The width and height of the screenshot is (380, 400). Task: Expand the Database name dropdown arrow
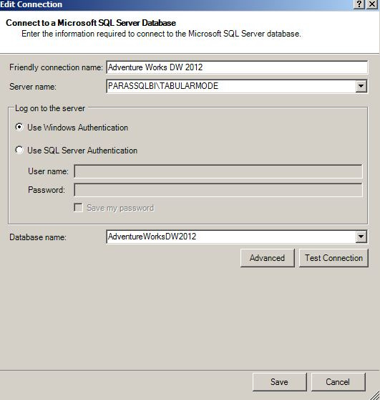click(x=361, y=237)
